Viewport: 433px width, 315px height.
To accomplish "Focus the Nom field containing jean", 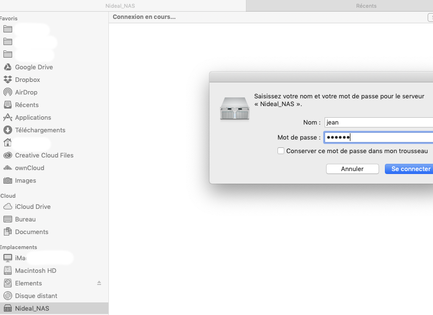I will pos(379,122).
